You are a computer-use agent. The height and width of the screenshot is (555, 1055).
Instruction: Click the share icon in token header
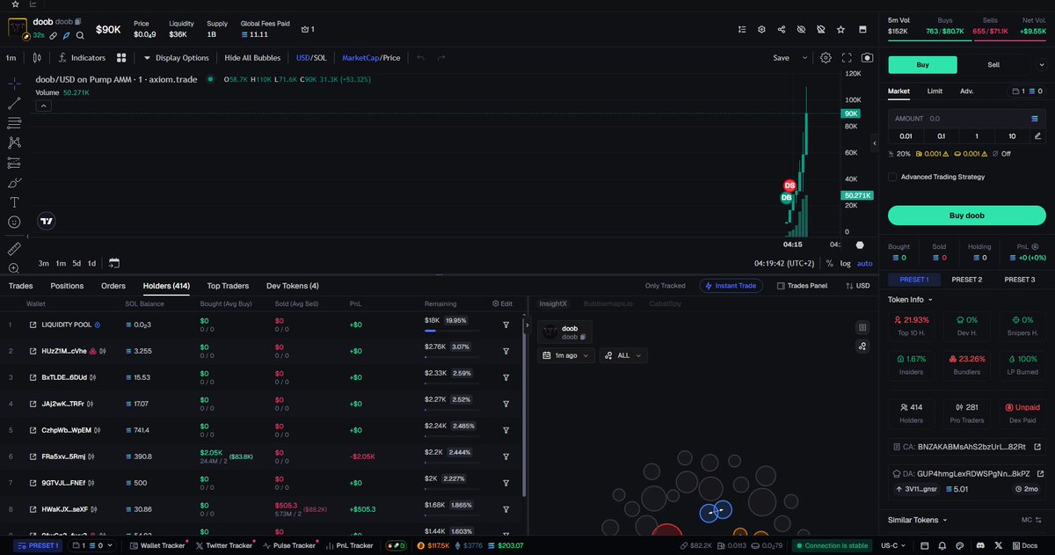(782, 29)
